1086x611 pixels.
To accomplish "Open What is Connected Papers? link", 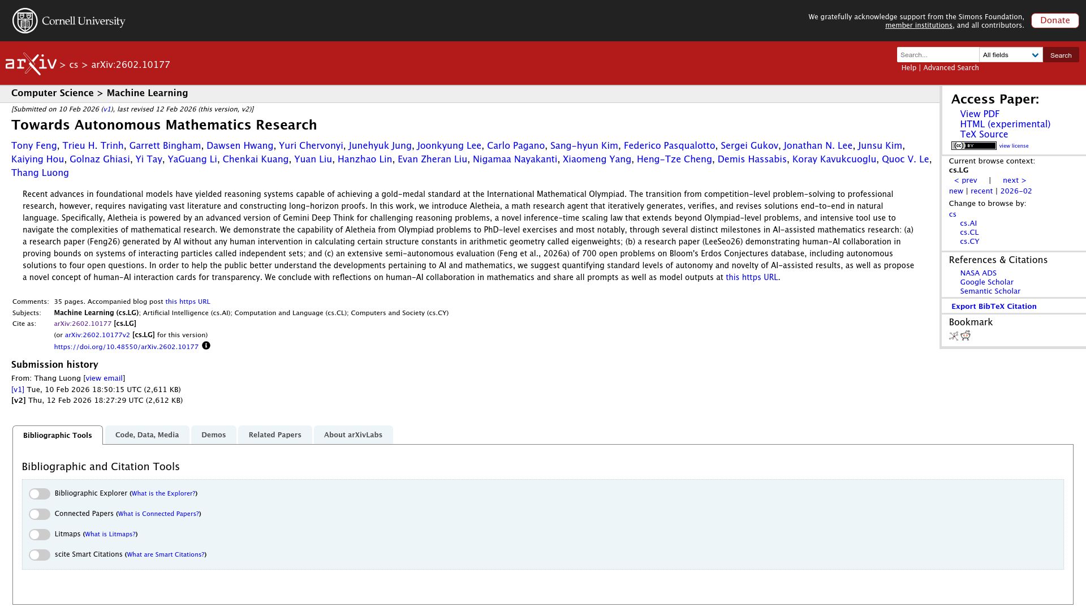I will pyautogui.click(x=158, y=514).
